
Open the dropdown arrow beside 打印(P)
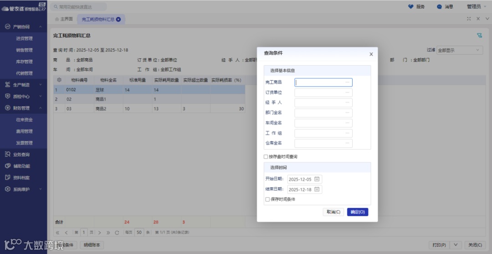[456, 245]
